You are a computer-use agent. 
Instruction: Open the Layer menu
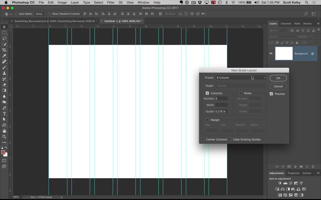75,2
